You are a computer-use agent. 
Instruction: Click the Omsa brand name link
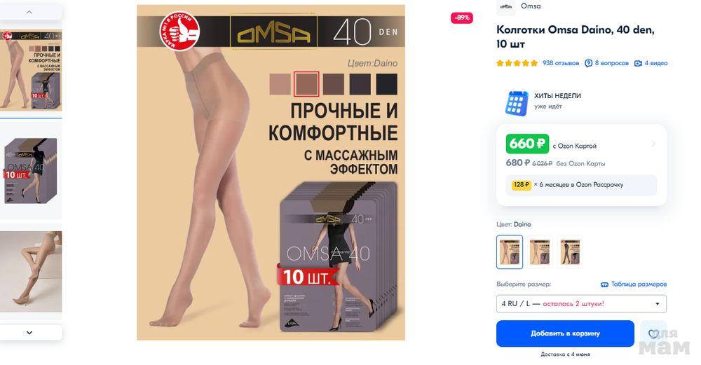coord(531,6)
